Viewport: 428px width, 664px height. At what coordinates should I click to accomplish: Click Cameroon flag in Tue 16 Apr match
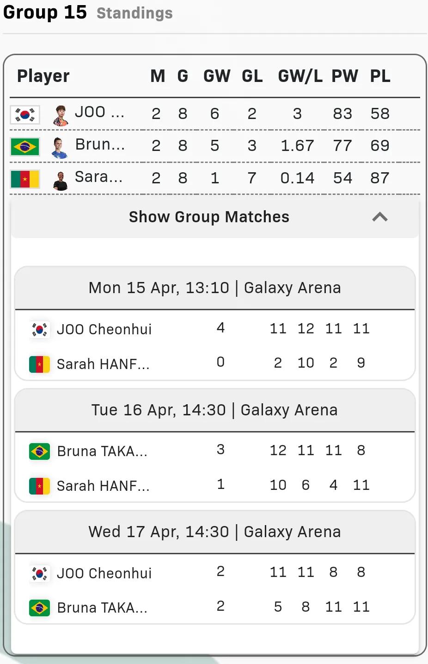tap(39, 486)
